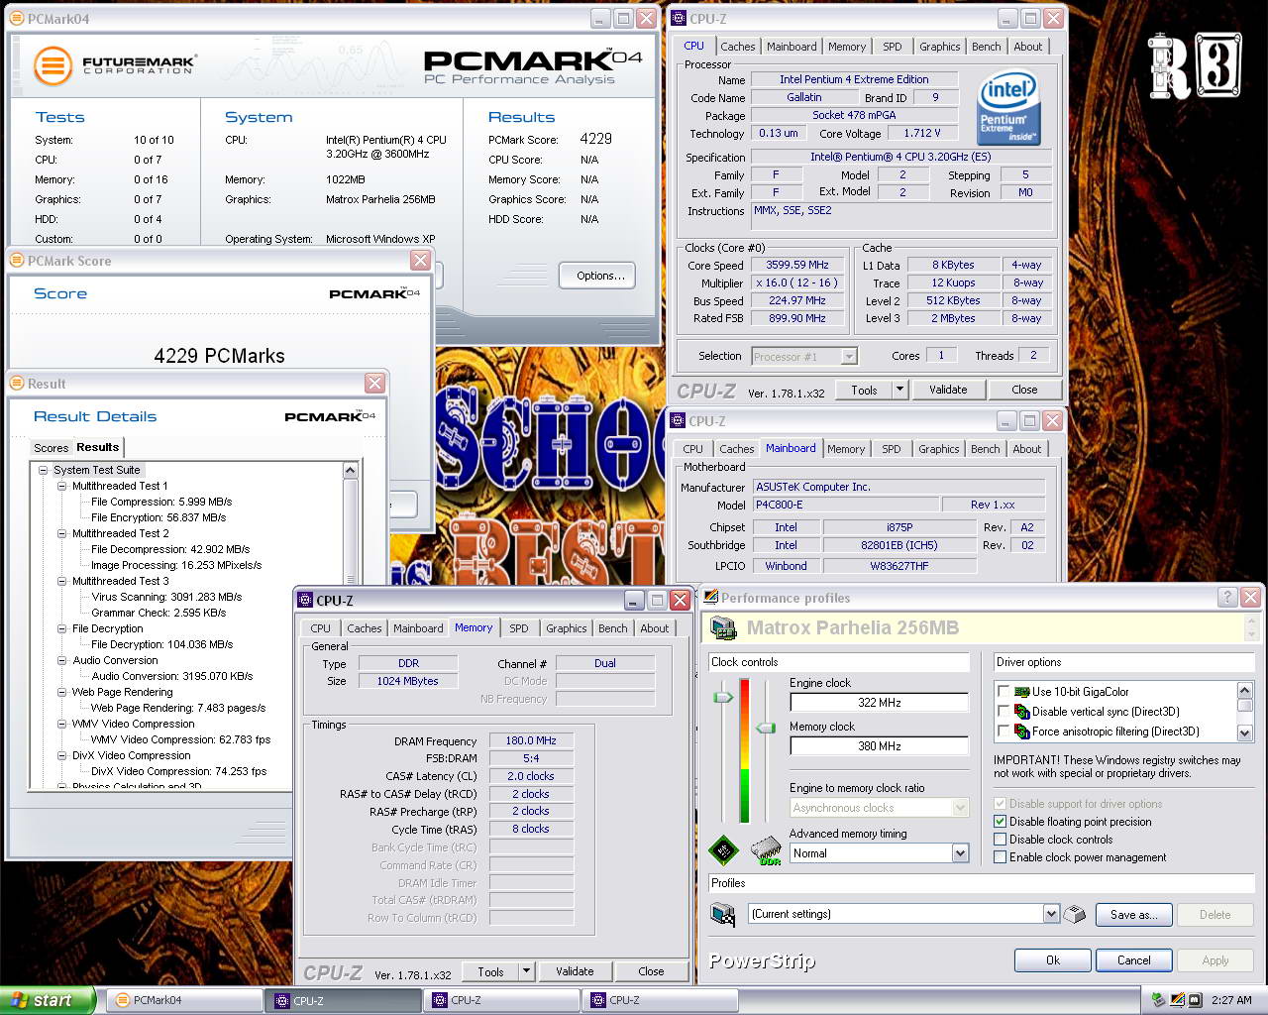Image resolution: width=1268 pixels, height=1015 pixels.
Task: Click the Memory clock slider handle
Action: pos(766,728)
